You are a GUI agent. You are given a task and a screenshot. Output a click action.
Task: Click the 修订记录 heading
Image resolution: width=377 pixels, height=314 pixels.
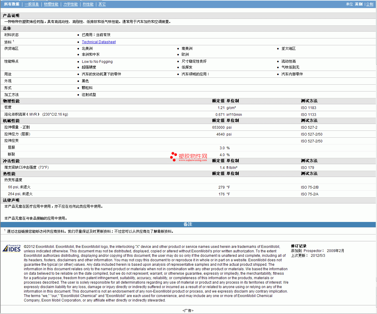coord(299,246)
